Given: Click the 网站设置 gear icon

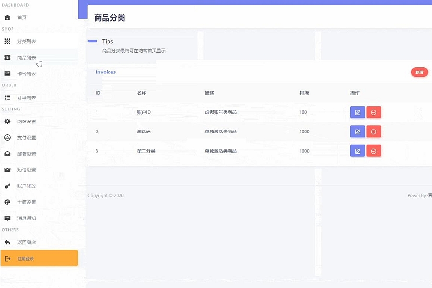Looking at the screenshot, I should pos(7,121).
